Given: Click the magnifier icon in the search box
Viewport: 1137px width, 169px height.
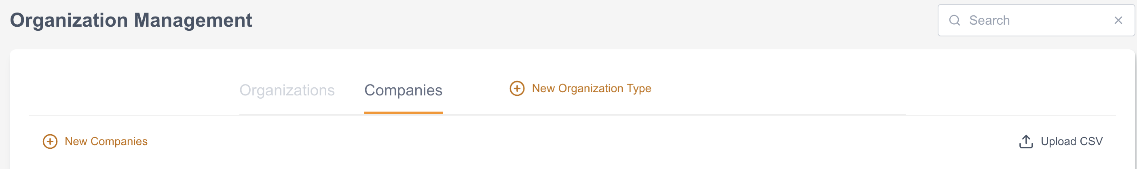Looking at the screenshot, I should point(954,20).
